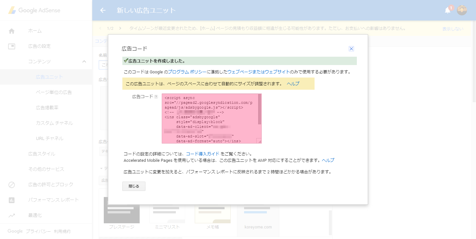The width and height of the screenshot is (476, 239).
Task: Open the 利用規約 footer link
Action: click(x=62, y=231)
